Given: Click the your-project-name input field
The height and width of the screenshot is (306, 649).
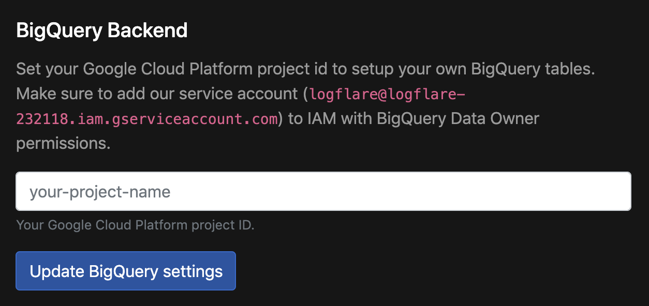Looking at the screenshot, I should [x=323, y=192].
